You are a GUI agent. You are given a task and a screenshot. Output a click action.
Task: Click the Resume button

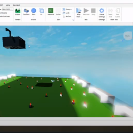[x=86, y=12]
